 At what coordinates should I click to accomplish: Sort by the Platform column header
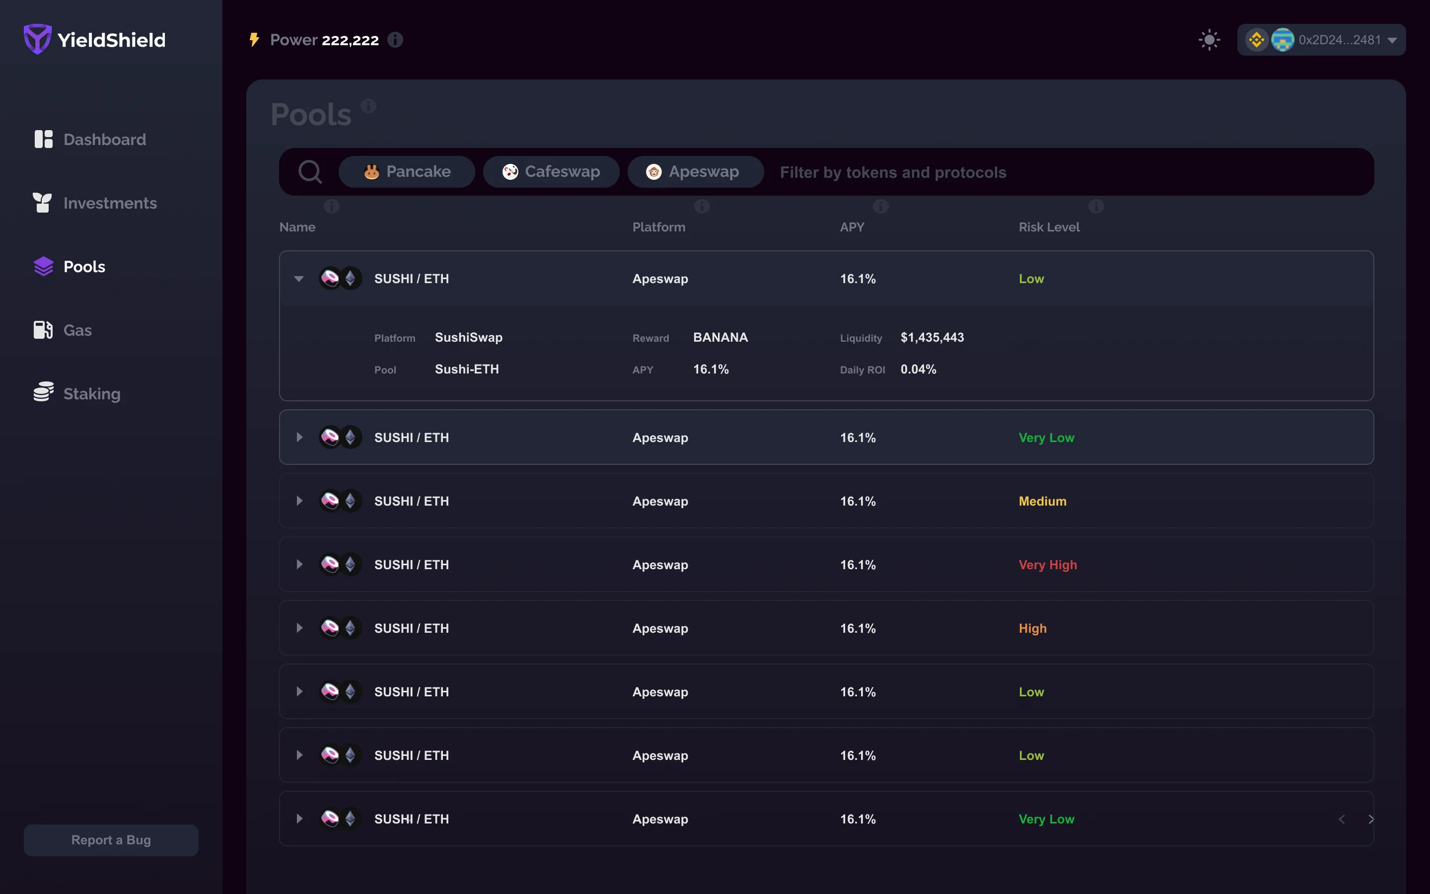tap(659, 227)
